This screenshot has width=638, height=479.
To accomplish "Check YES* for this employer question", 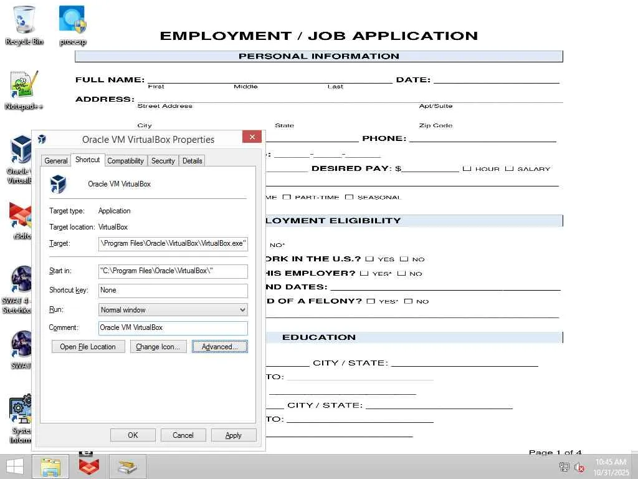I will coord(364,273).
